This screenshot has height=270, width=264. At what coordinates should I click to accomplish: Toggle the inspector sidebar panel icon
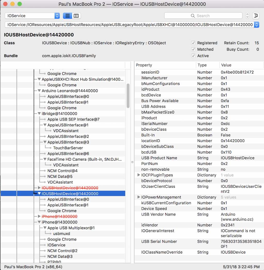[256, 16]
